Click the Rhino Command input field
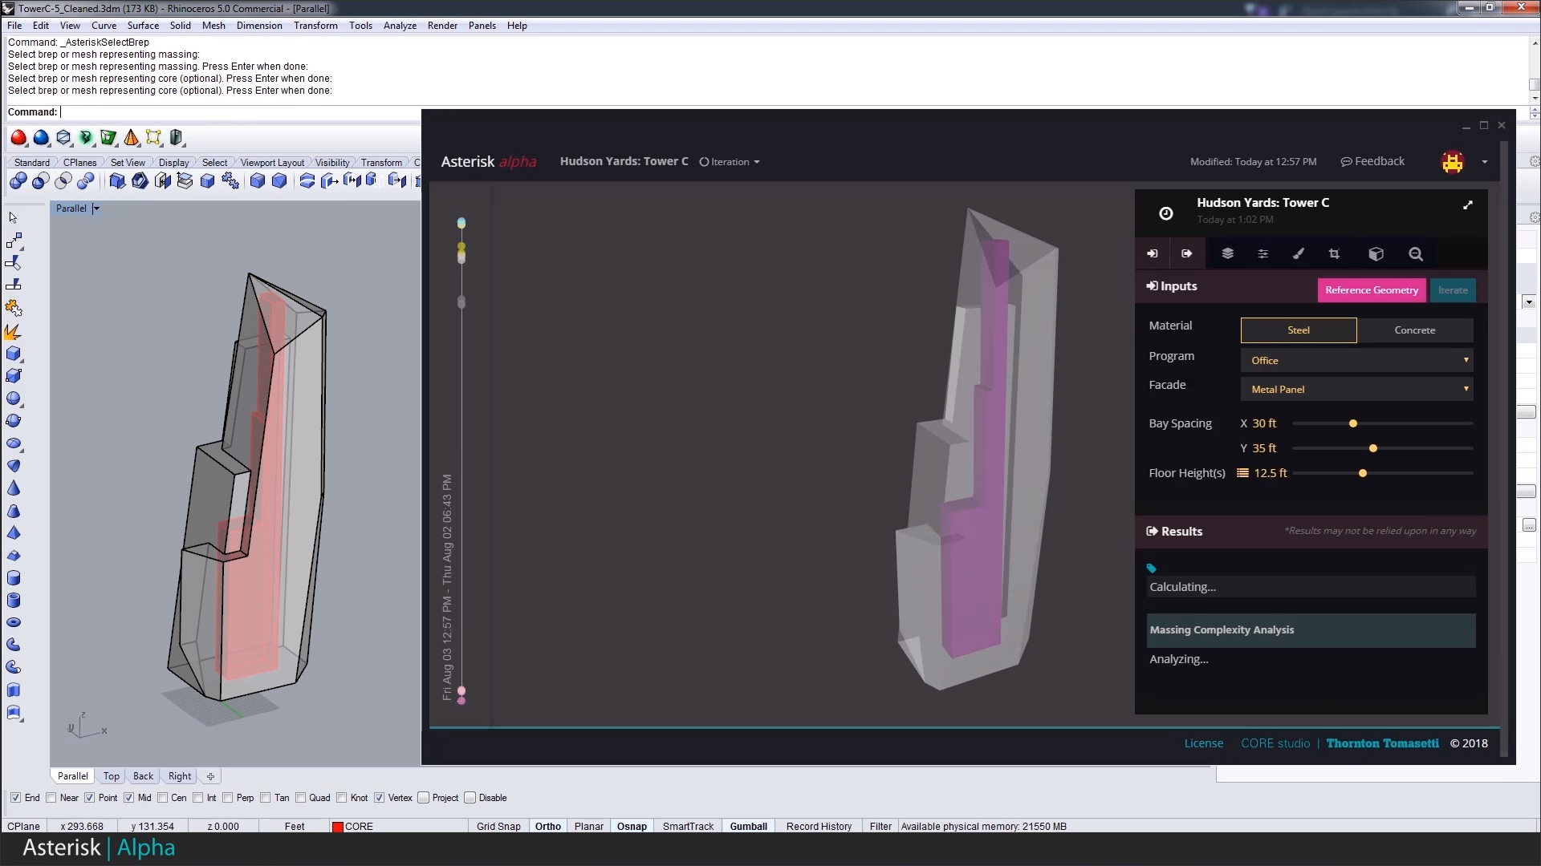The width and height of the screenshot is (1541, 866). click(x=241, y=112)
